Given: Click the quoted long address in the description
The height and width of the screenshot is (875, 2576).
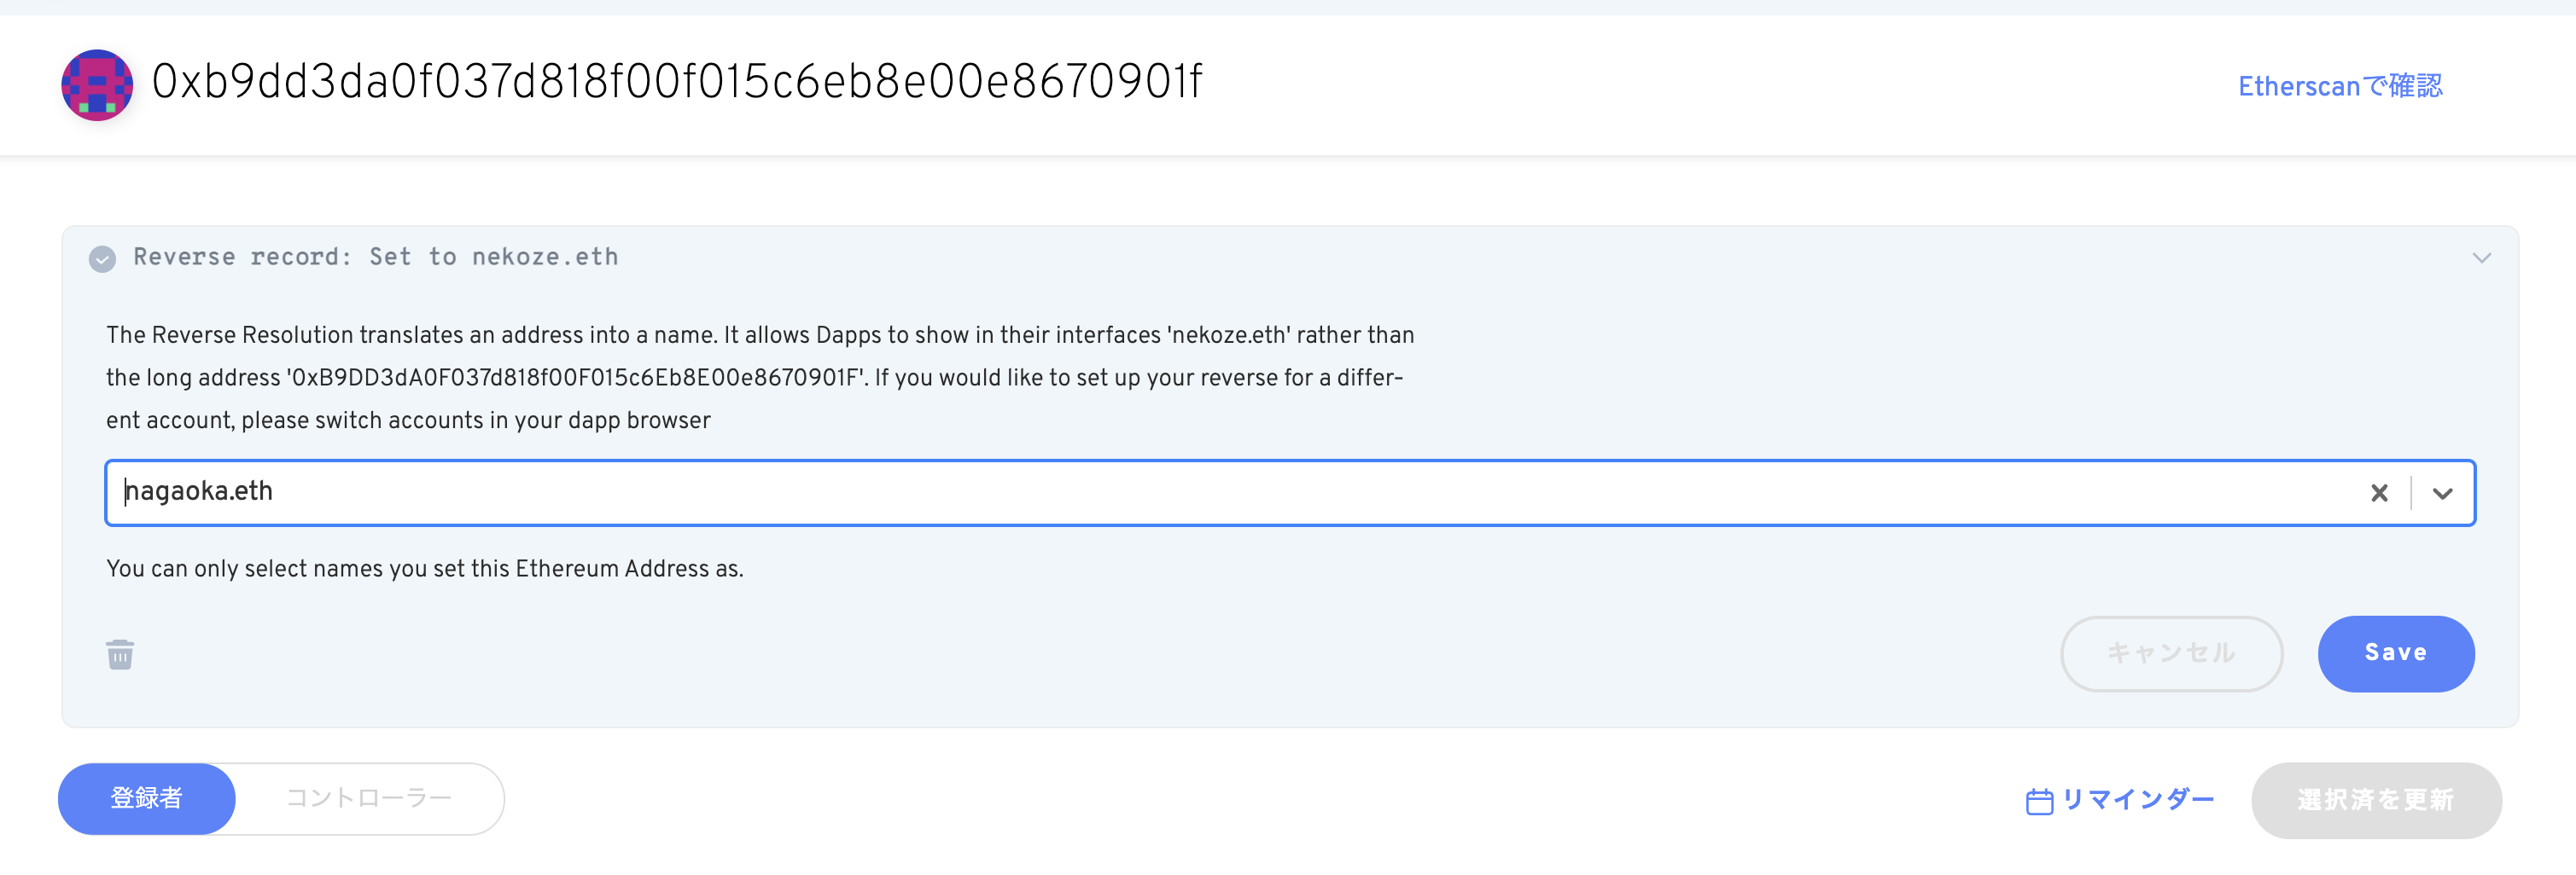Looking at the screenshot, I should click(x=576, y=379).
